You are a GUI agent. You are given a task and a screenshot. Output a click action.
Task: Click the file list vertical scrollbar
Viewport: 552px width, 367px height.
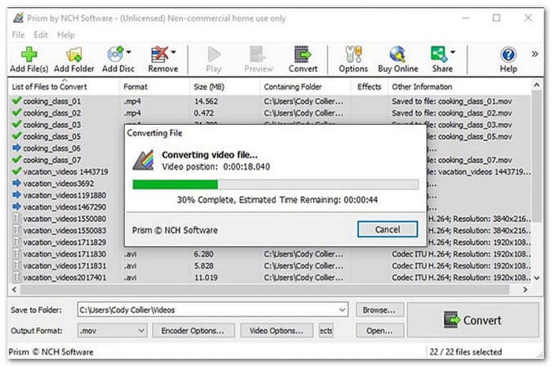pos(536,157)
